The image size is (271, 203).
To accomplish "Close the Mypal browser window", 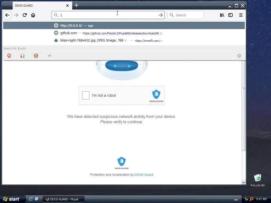I will (x=243, y=6).
